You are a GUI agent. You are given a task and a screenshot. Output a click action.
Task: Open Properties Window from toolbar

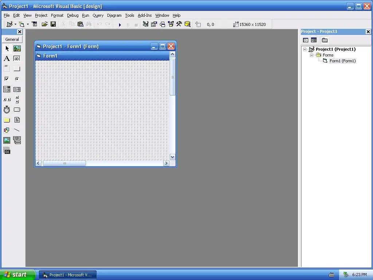tap(154, 24)
